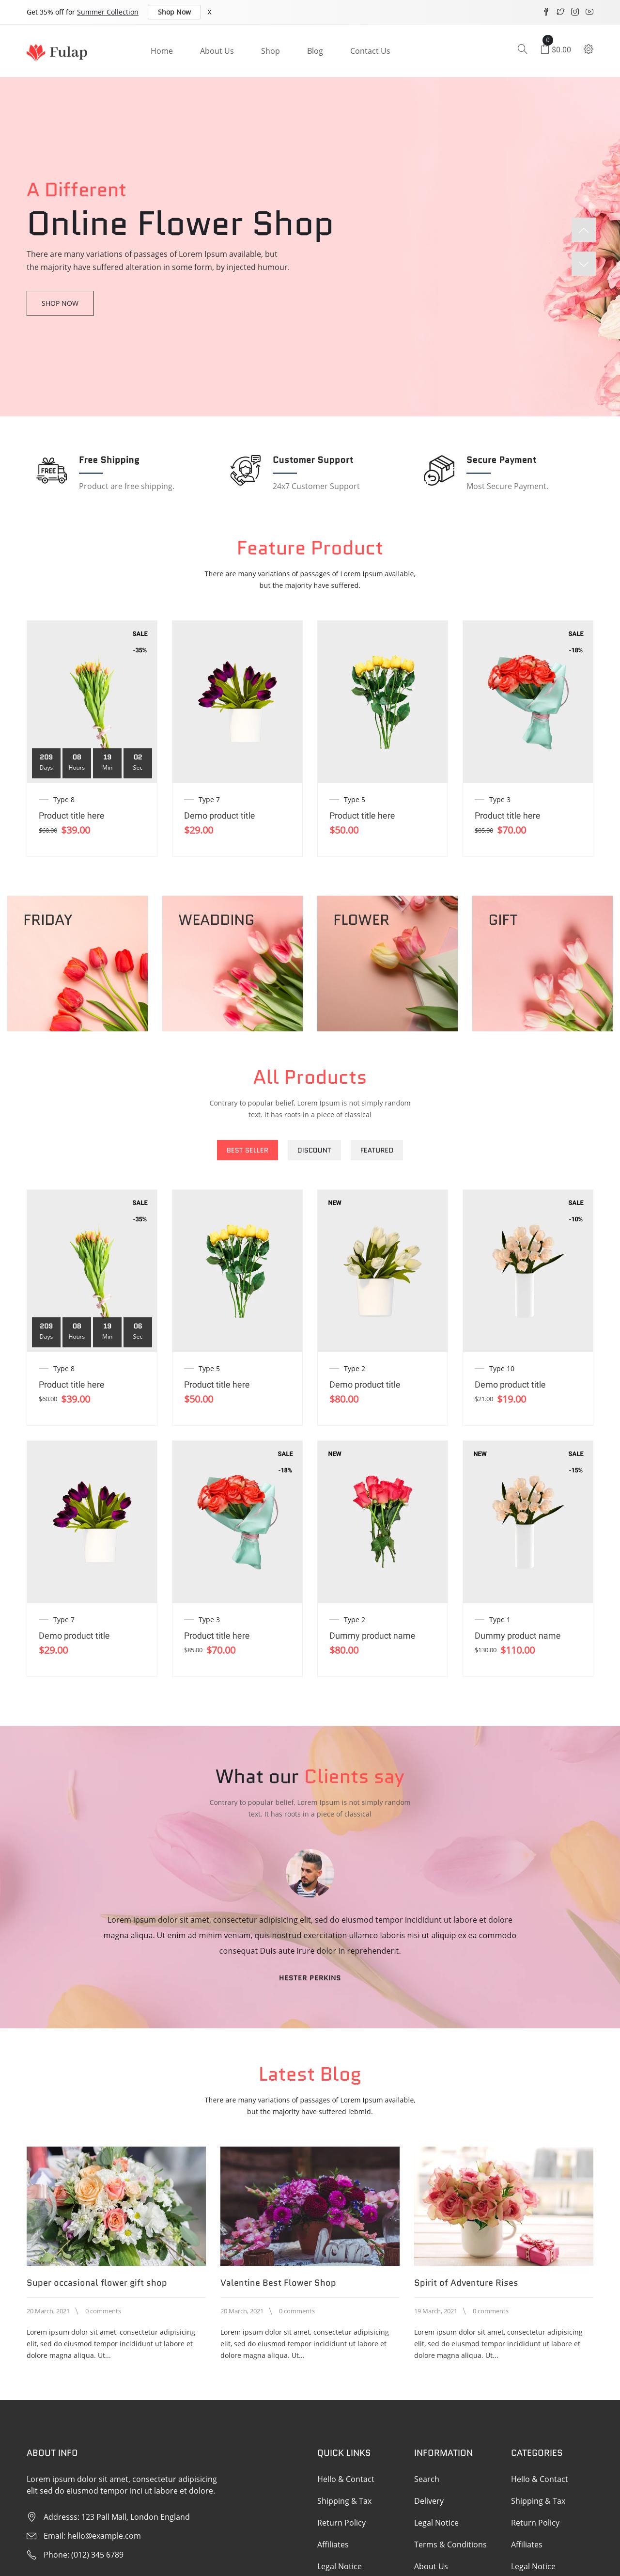Open the settings gear icon in header

pos(588,49)
